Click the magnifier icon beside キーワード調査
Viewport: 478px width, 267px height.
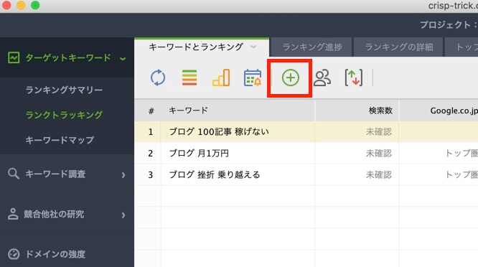click(x=14, y=174)
